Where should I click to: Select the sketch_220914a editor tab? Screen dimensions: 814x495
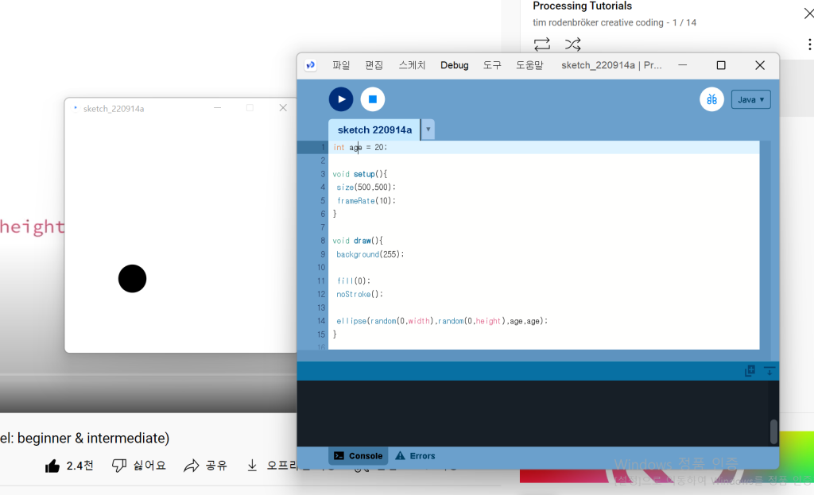click(x=374, y=130)
